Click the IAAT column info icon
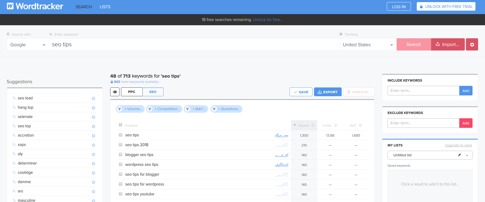The height and width of the screenshot is (202, 485). pos(360,125)
